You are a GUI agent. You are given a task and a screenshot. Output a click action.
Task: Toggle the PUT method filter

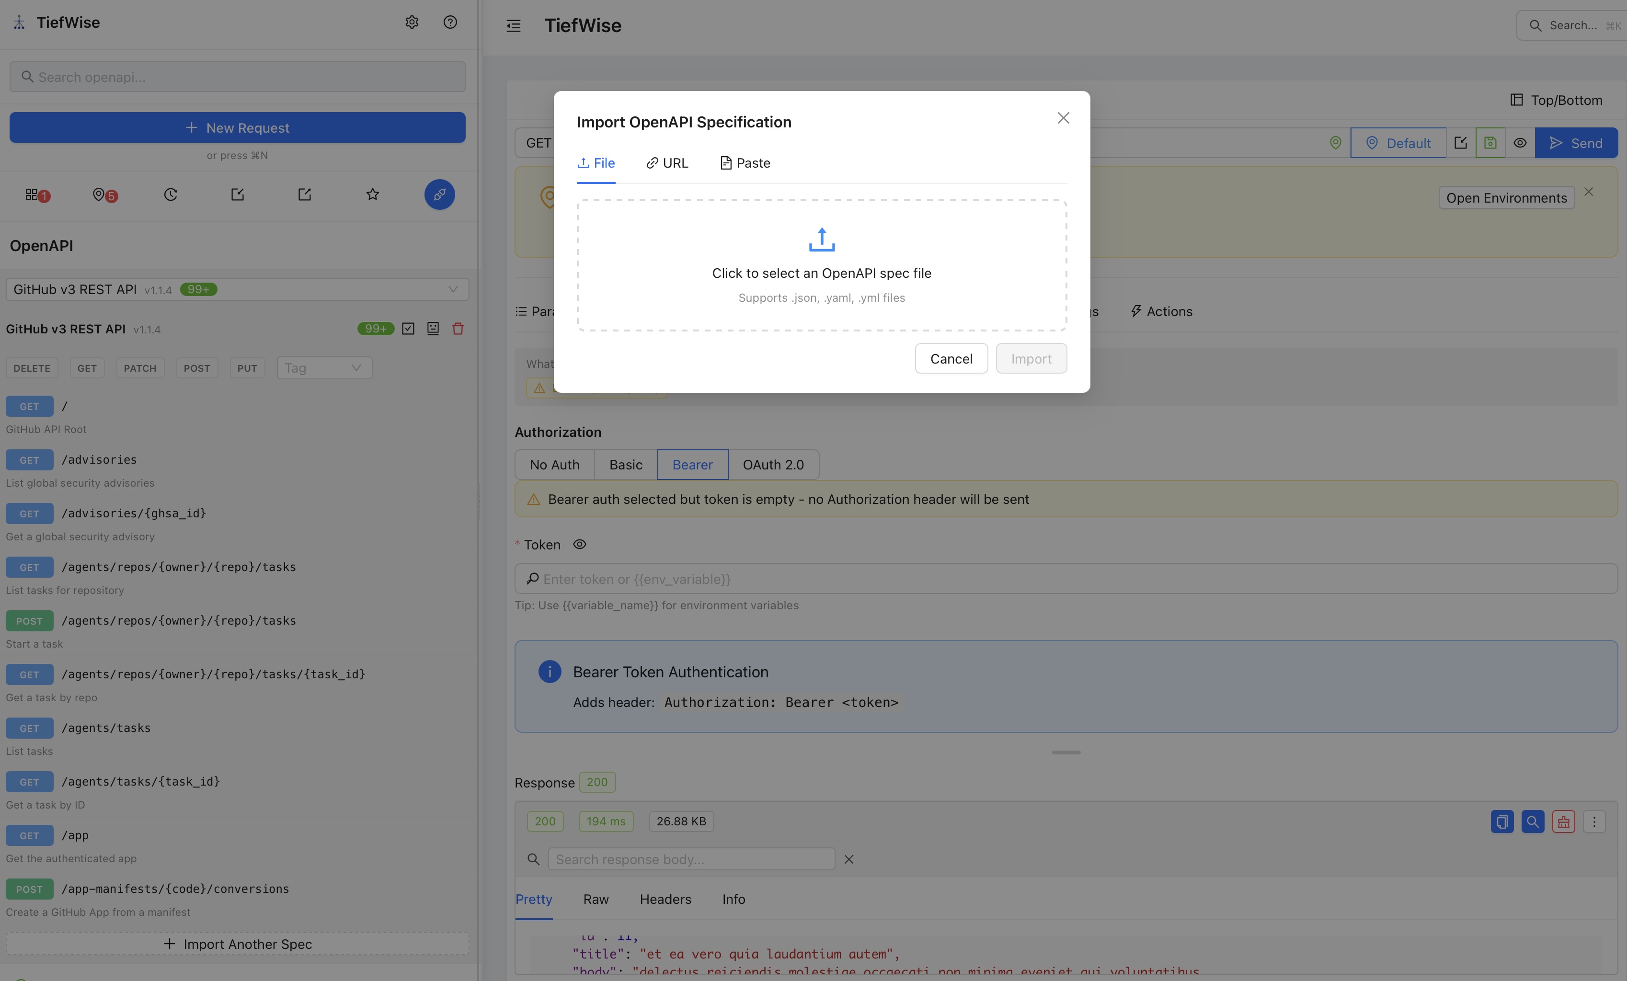click(247, 368)
